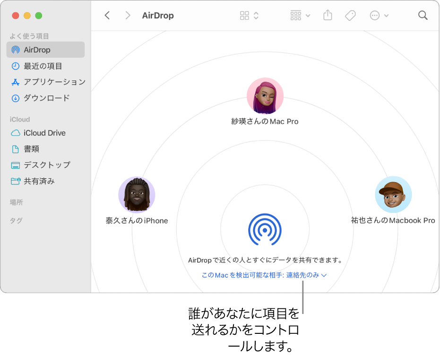The height and width of the screenshot is (357, 440).
Task: Click the download arrow icon
Action: click(x=16, y=98)
